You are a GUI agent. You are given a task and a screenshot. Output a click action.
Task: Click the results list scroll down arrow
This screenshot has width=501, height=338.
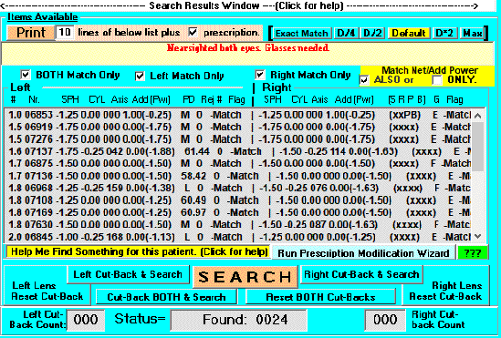[477, 237]
